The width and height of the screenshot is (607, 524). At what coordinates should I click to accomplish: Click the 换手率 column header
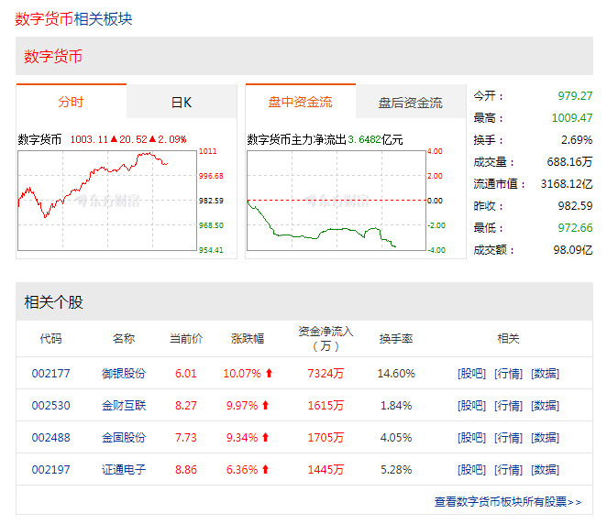click(396, 339)
